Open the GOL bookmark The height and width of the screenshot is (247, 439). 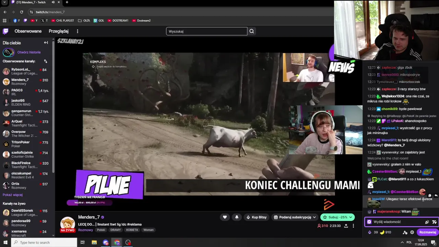99,21
